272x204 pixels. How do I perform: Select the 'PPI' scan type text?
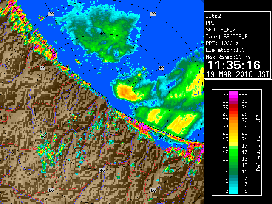click(210, 23)
